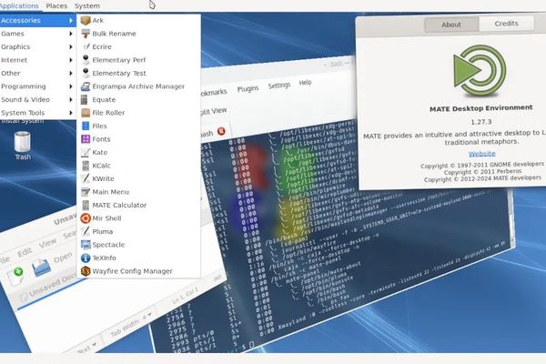Close the bash tab in Konsole
Screen dimensions: 546x364
[221, 131]
